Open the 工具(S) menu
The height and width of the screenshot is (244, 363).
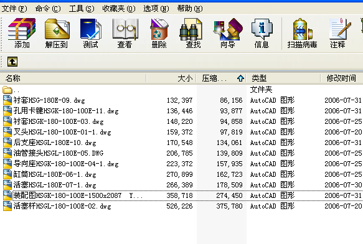coord(82,9)
